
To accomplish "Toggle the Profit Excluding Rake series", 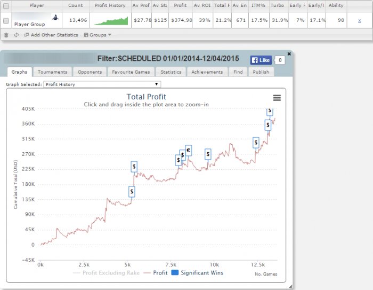I will click(107, 273).
